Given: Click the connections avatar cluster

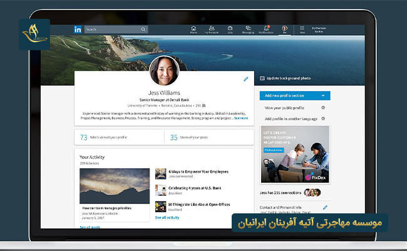Looking at the screenshot, I should (x=312, y=193).
